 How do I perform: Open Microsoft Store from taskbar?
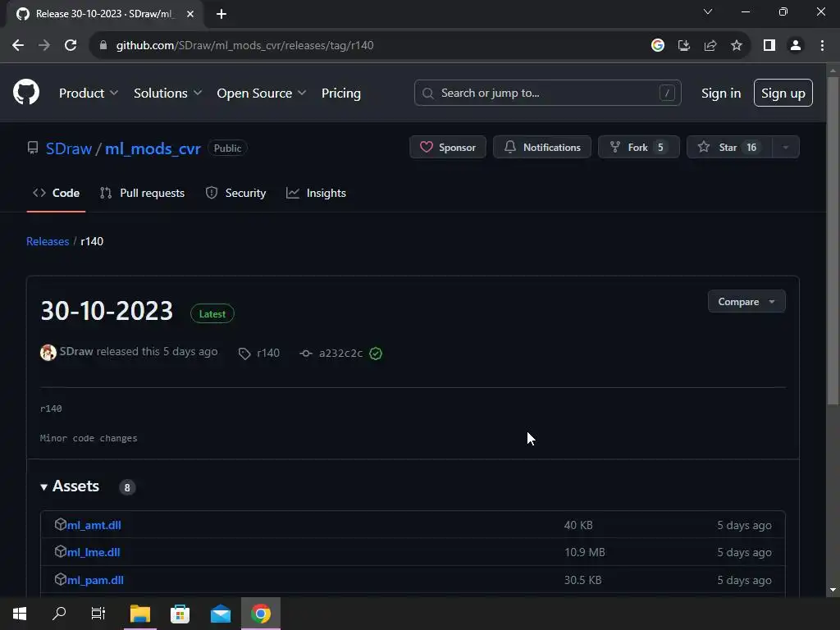click(x=180, y=614)
